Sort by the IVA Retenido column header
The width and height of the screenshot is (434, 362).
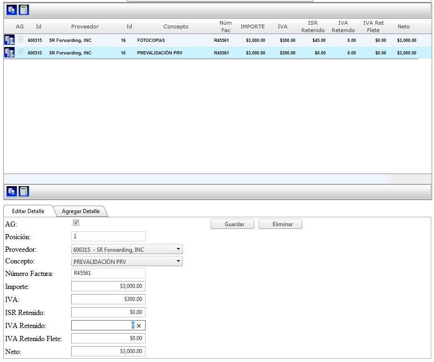click(343, 27)
